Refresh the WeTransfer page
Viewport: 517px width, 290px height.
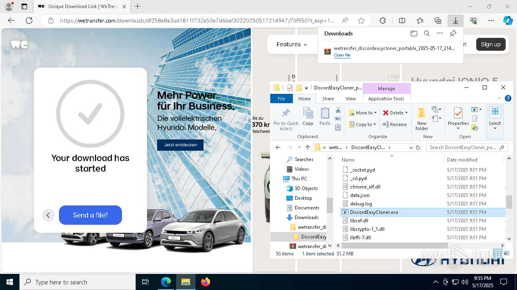pyautogui.click(x=29, y=21)
